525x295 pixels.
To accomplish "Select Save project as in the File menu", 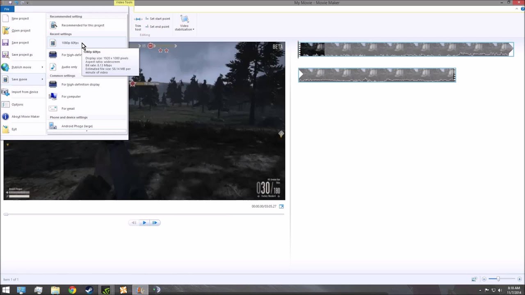I will click(23, 54).
